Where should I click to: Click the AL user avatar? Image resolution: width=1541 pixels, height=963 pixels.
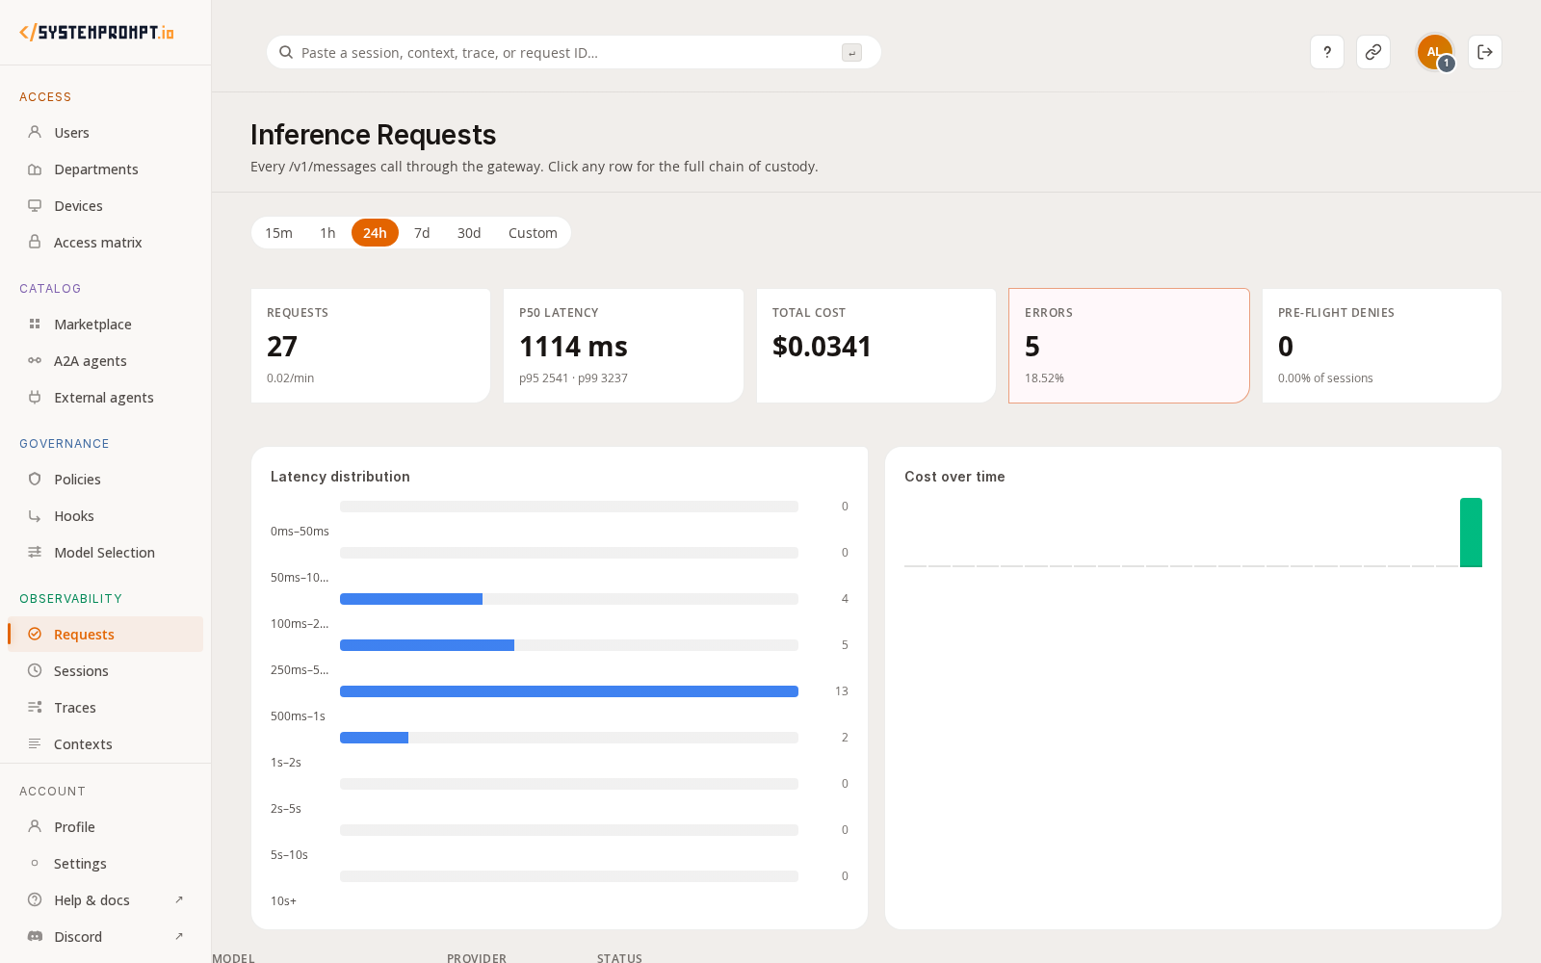(1434, 52)
